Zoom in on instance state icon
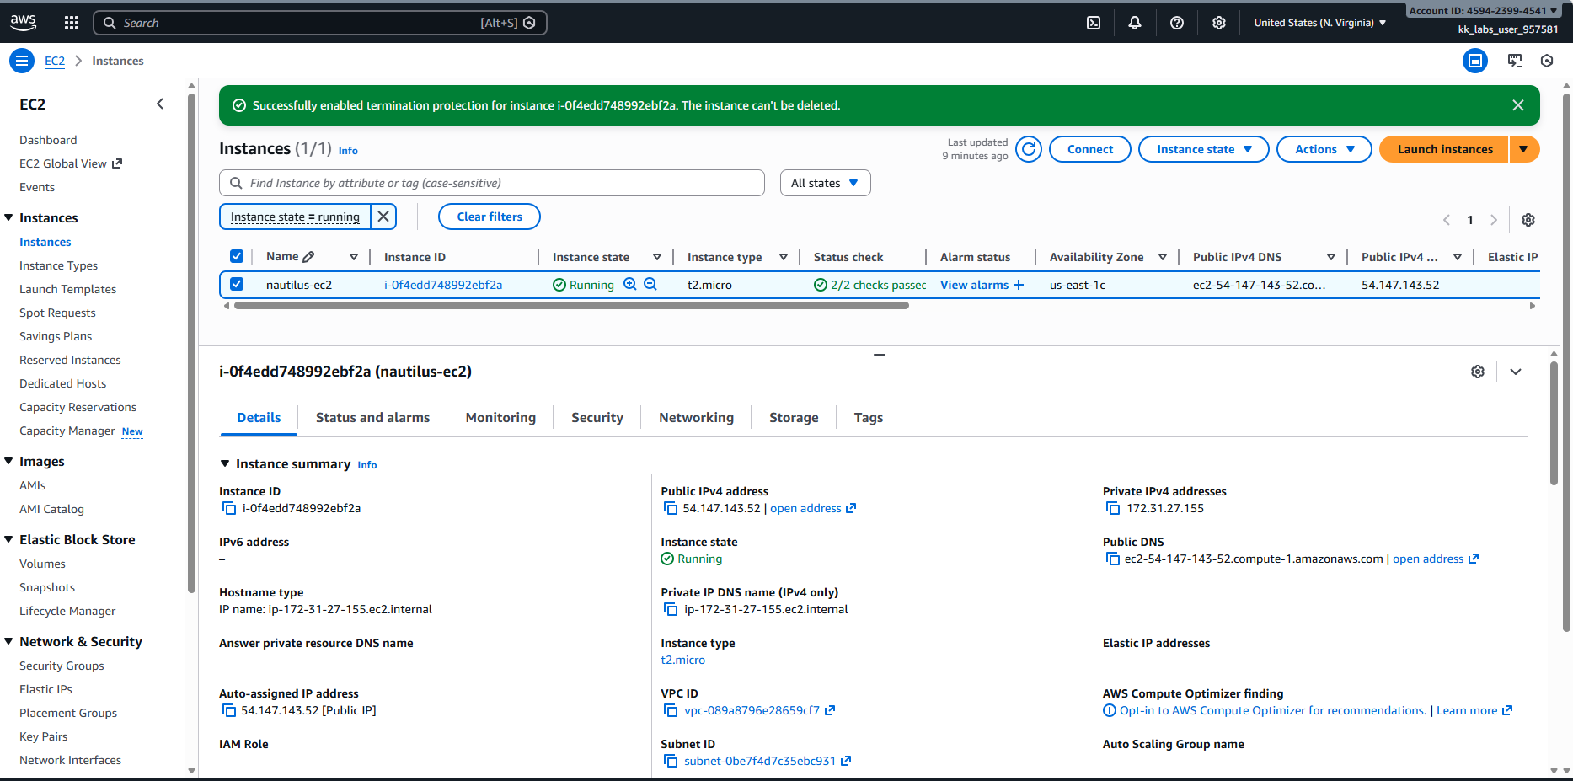This screenshot has height=781, width=1573. [630, 285]
